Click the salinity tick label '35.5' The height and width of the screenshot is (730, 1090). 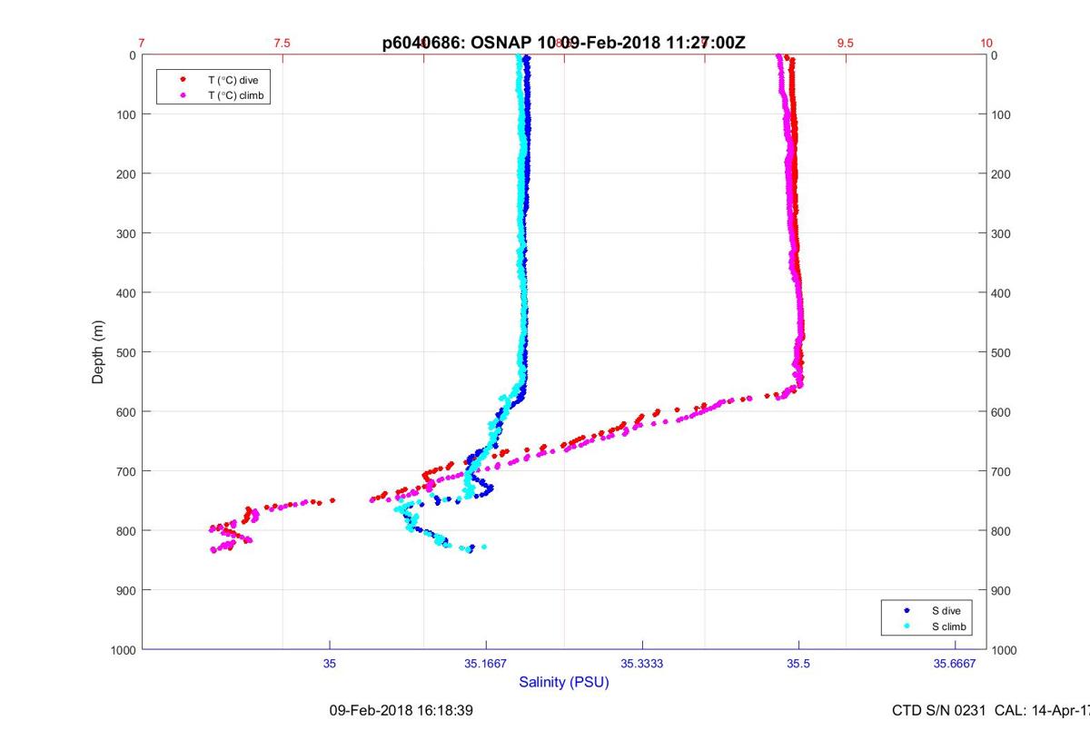tap(798, 664)
